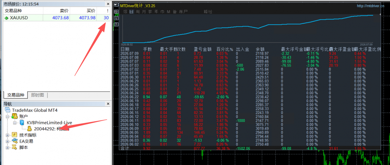The image size is (390, 165).
Task: Click the KVBPrimeLimited-Live server icon
Action: 22,123
